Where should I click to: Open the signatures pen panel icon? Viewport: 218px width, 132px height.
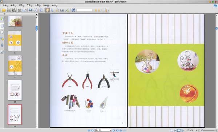click(x=2, y=52)
